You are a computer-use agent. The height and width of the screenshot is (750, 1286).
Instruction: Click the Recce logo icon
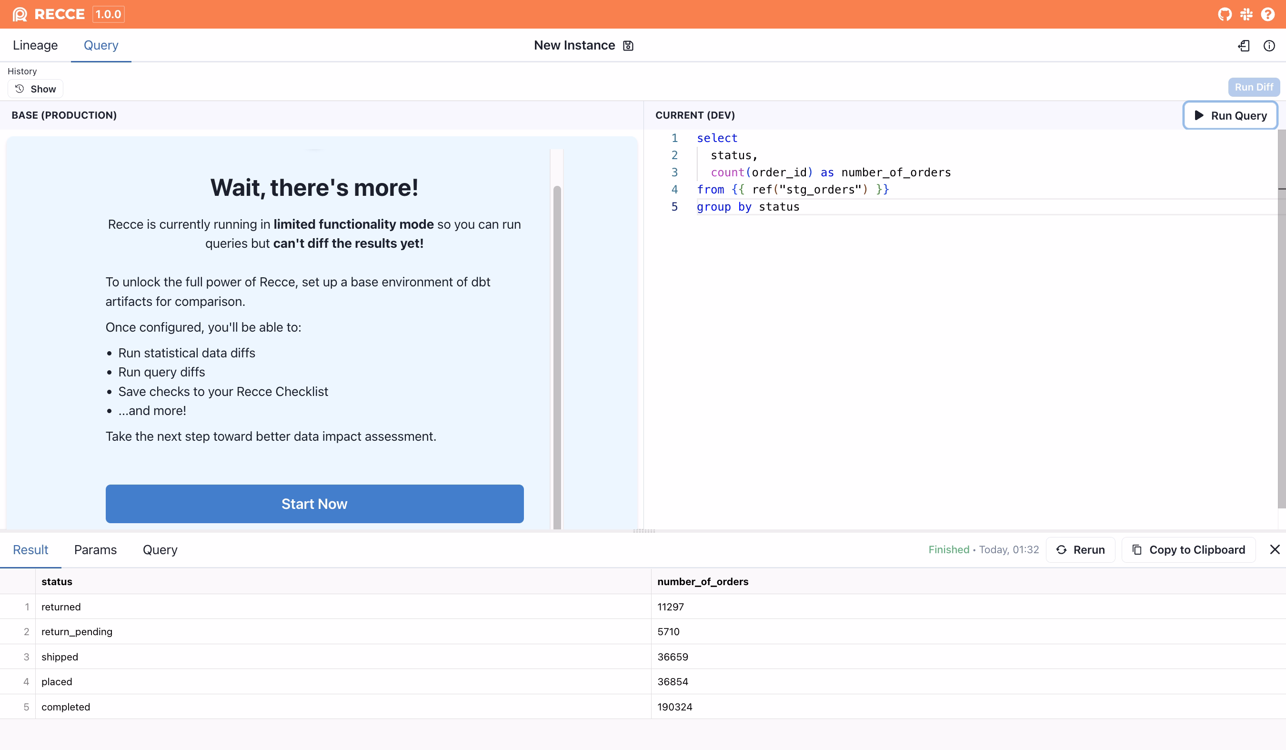(x=20, y=14)
